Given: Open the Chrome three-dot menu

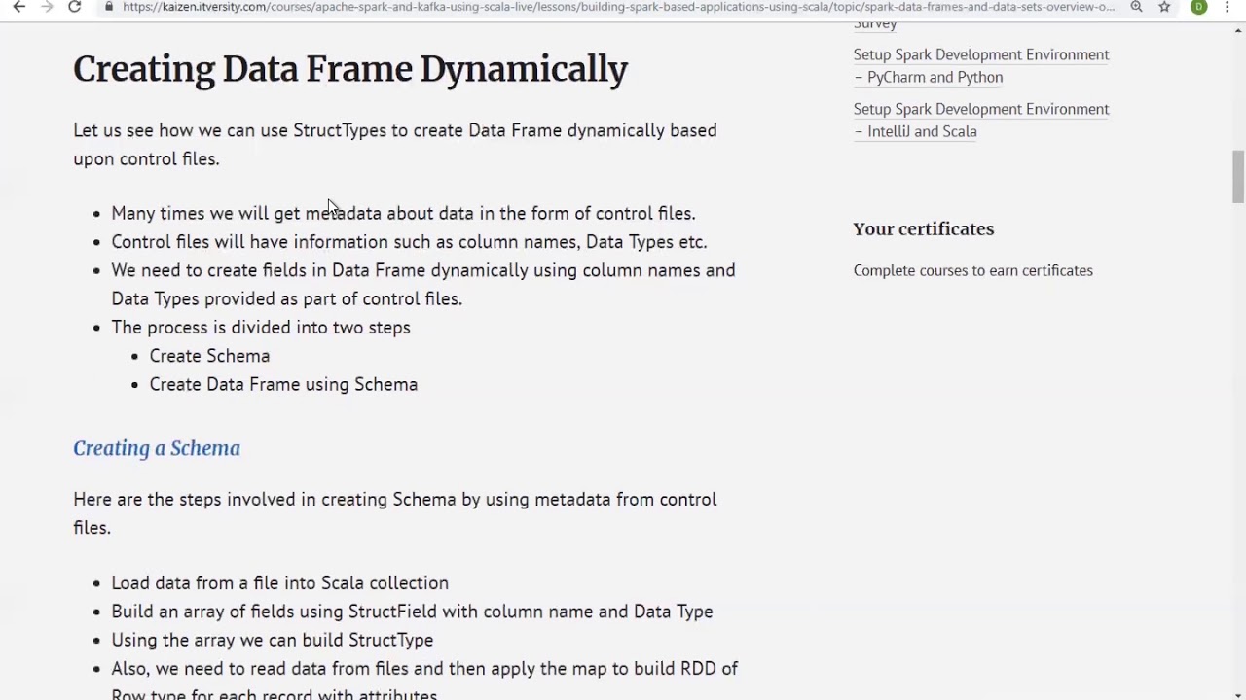Looking at the screenshot, I should [1228, 7].
